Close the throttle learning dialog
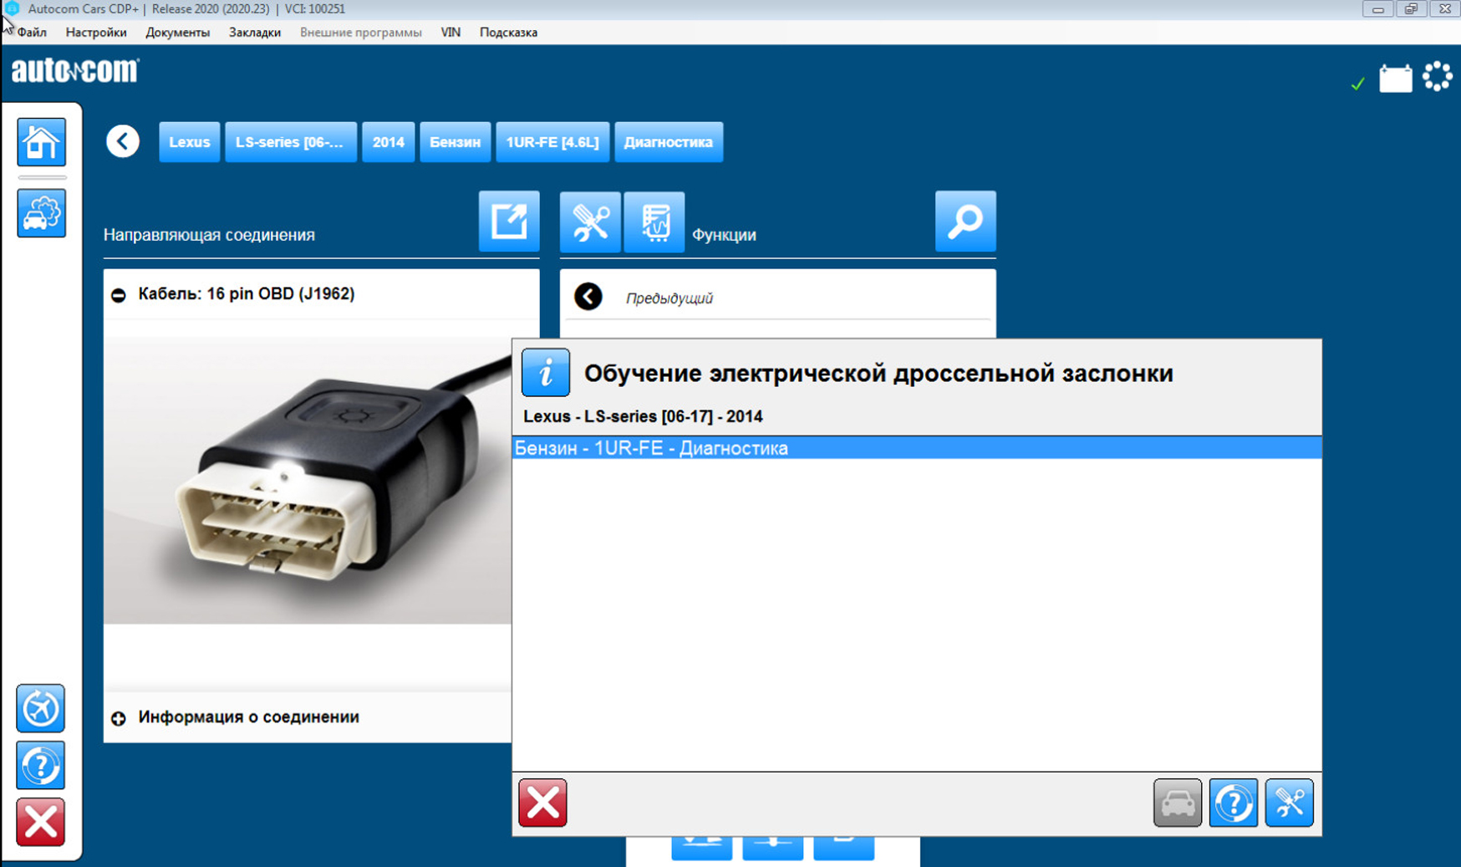Viewport: 1461px width, 867px height. tap(542, 803)
